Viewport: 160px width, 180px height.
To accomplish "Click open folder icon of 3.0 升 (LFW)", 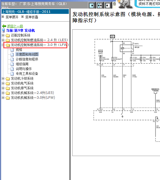I will [8, 45].
